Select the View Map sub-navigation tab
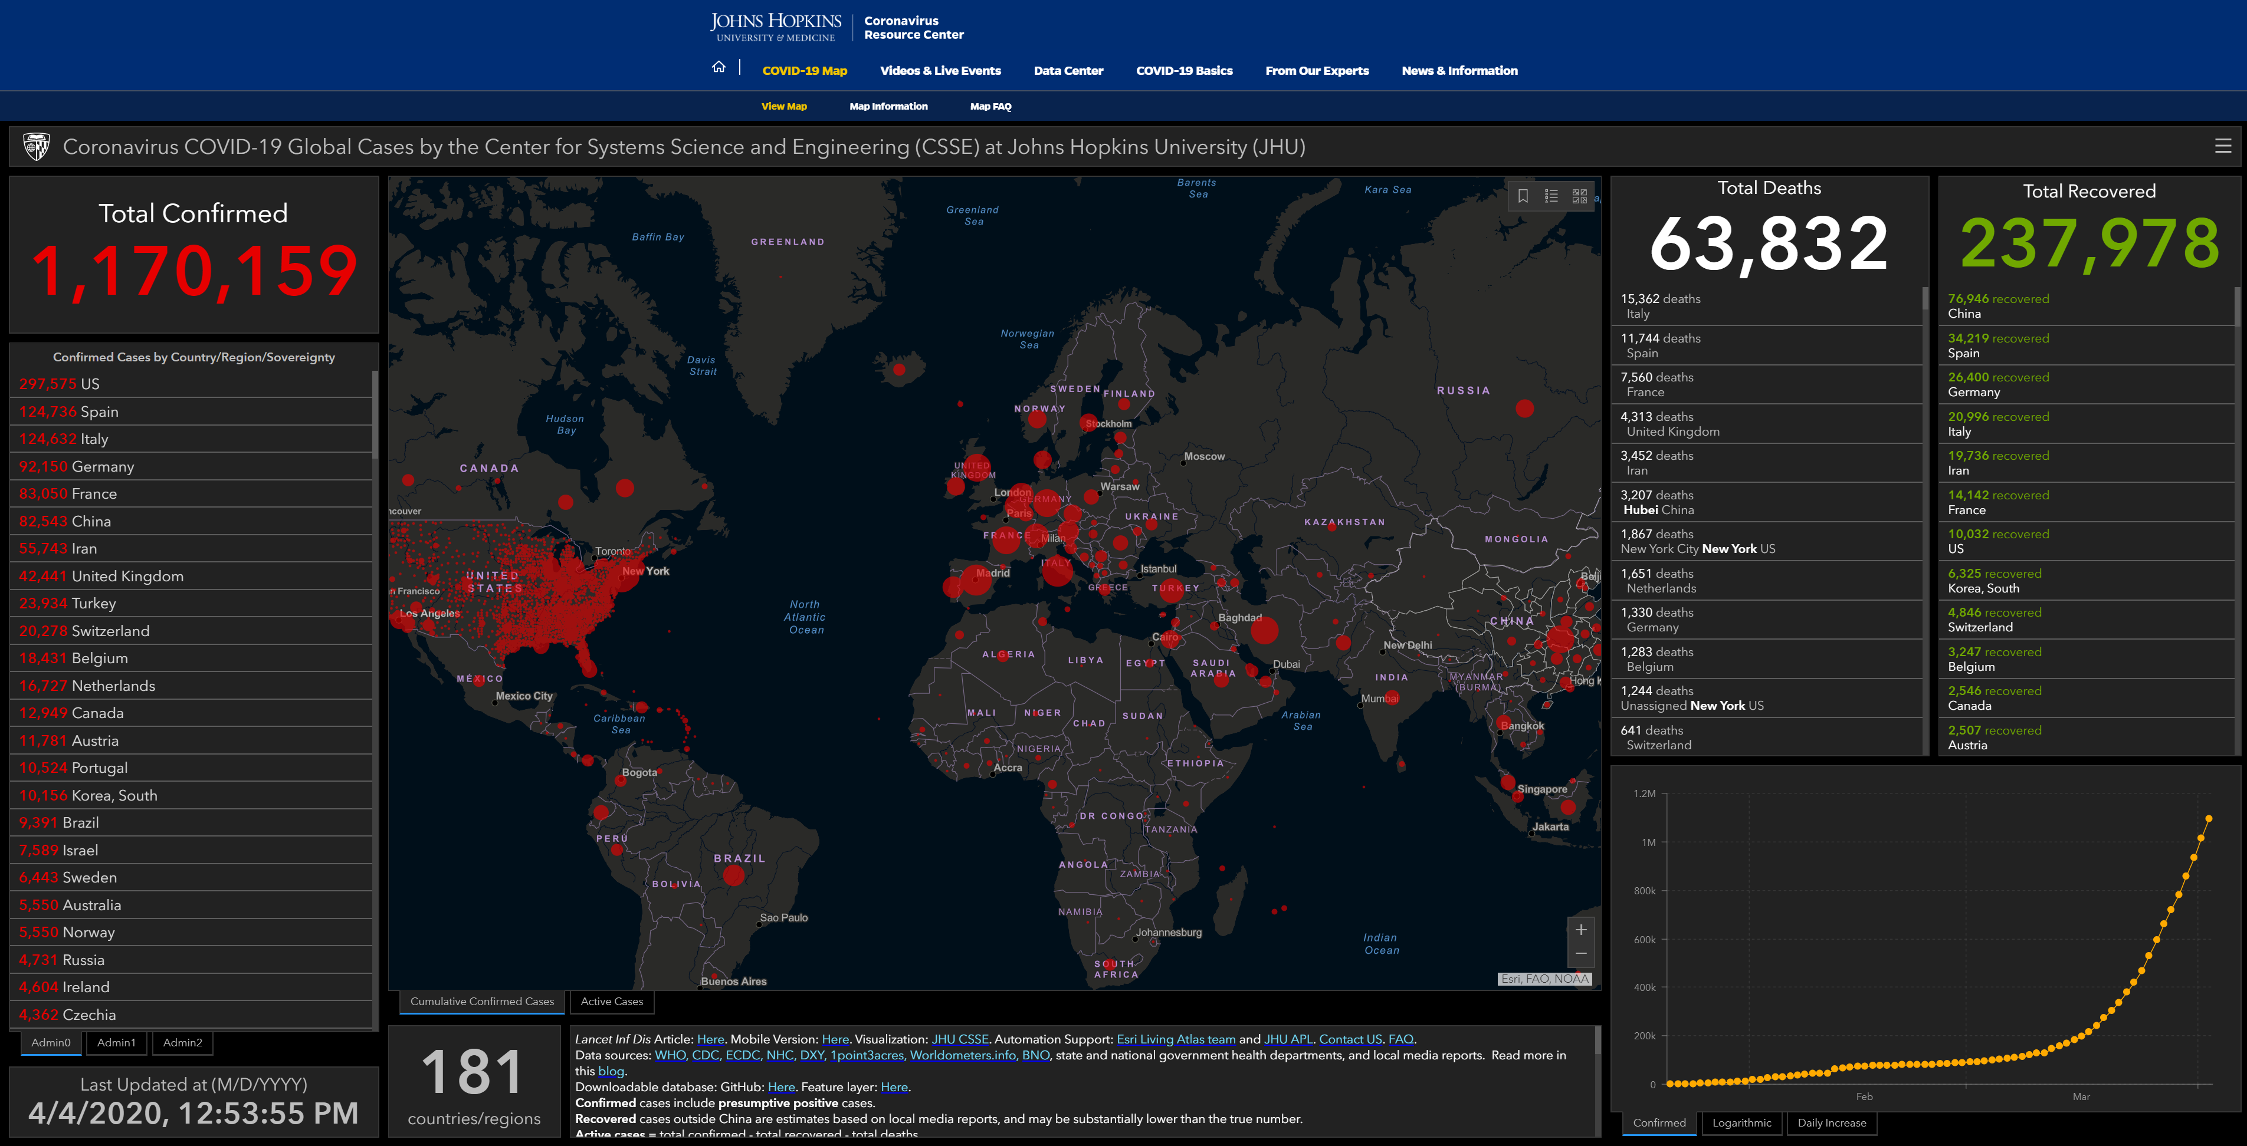The width and height of the screenshot is (2247, 1146). (783, 106)
